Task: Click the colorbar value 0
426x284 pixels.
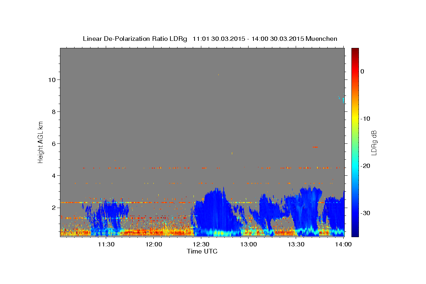Action: click(x=362, y=71)
